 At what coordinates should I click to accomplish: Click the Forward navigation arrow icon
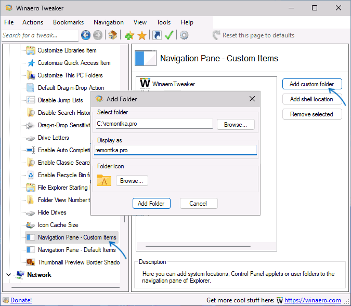tap(98, 35)
